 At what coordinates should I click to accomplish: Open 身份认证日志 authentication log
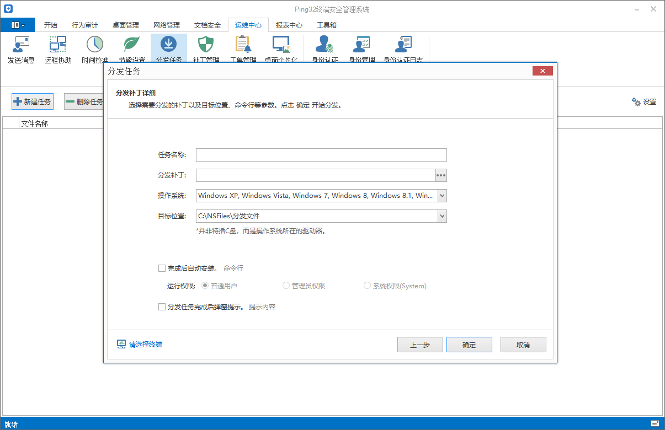click(x=403, y=49)
